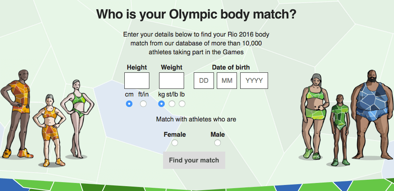Select the ft/in height unit option
The width and height of the screenshot is (394, 191).
coord(143,104)
